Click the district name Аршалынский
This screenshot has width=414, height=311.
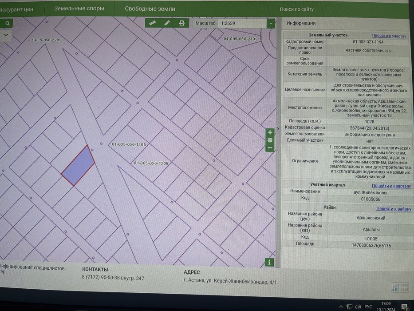point(371,218)
